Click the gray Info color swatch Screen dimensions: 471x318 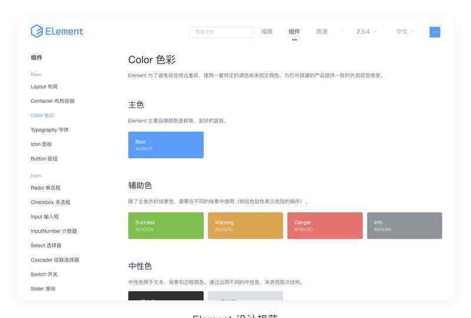[404, 226]
